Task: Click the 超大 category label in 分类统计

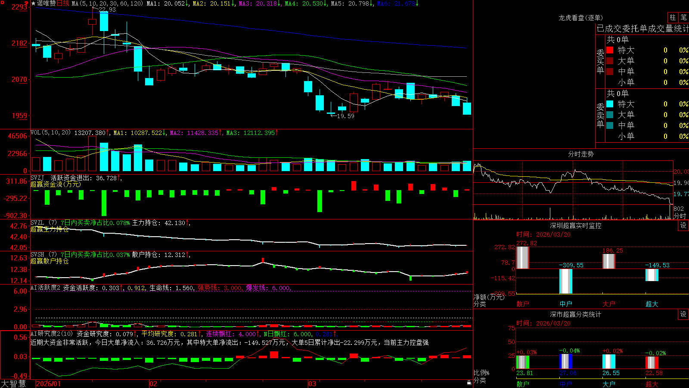Action: (x=652, y=384)
